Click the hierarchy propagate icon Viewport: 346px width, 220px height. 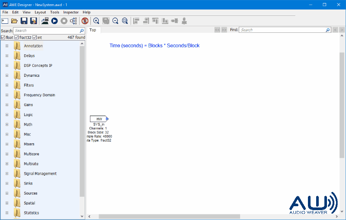[74, 21]
